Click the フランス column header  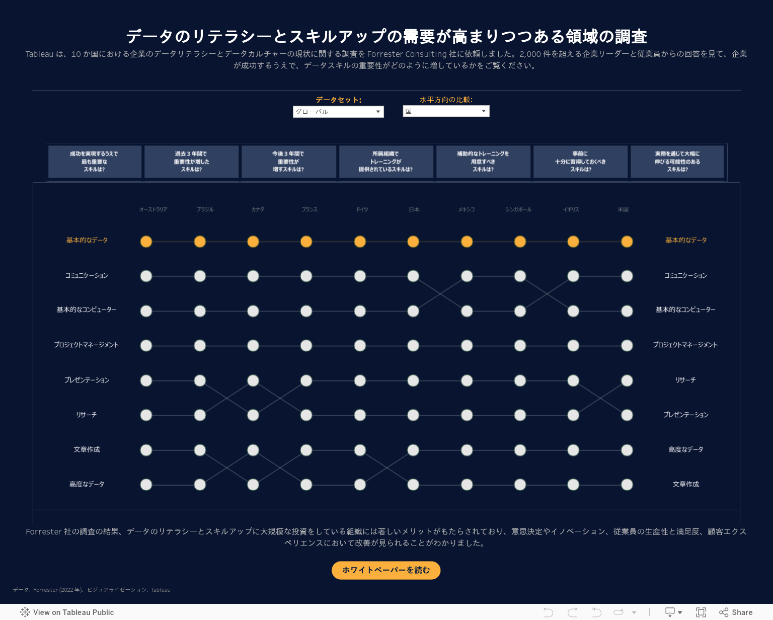click(310, 209)
